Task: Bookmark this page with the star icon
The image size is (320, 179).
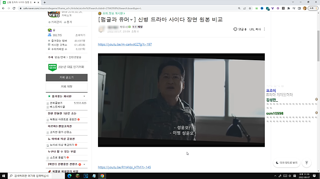Action: tap(250, 8)
